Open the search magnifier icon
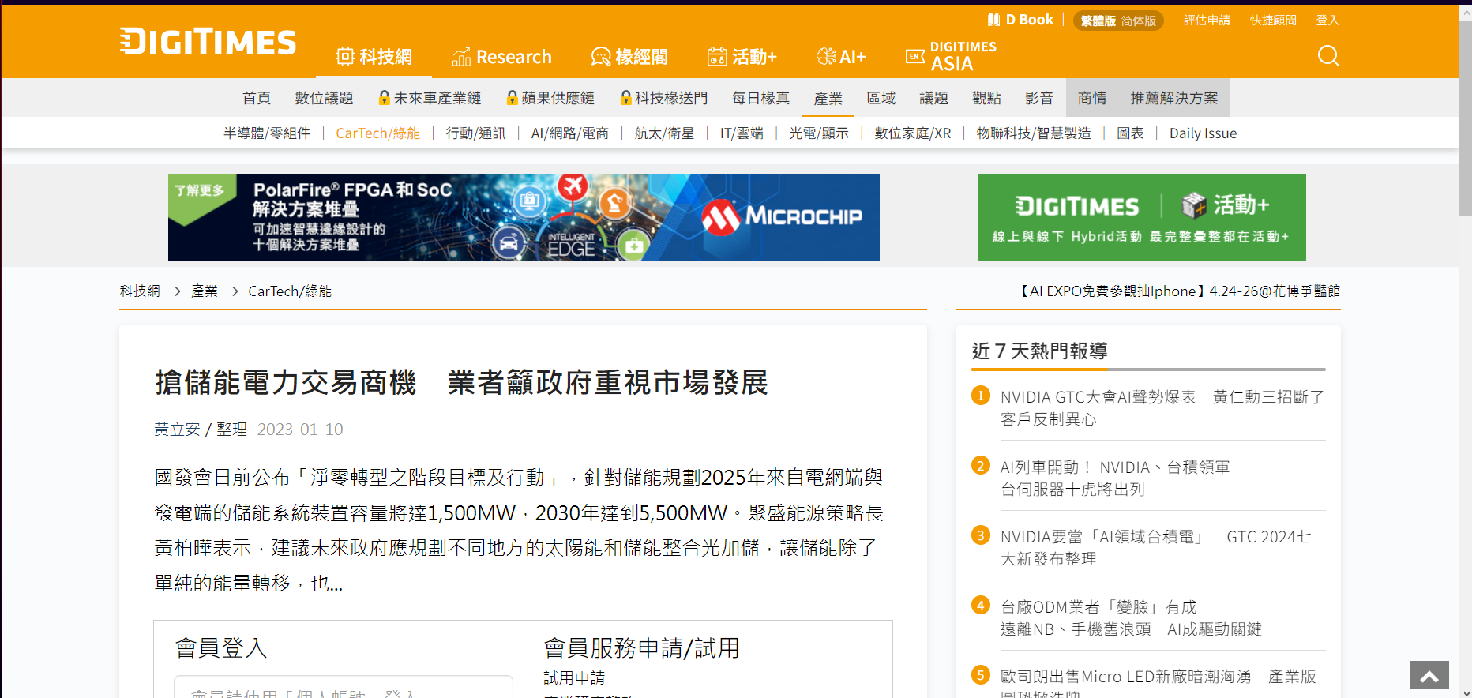Image resolution: width=1472 pixels, height=698 pixels. point(1328,56)
